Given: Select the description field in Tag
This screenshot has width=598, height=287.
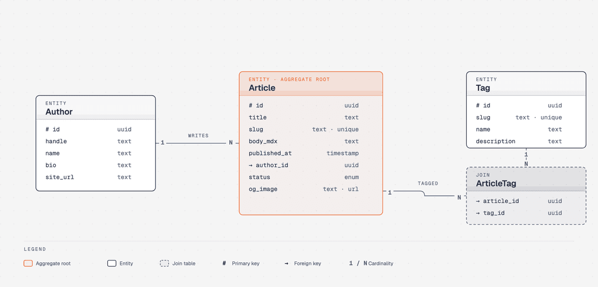Looking at the screenshot, I should 519,142.
